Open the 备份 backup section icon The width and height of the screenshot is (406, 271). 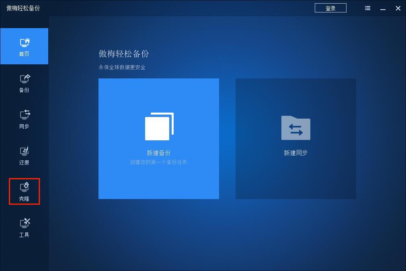[24, 79]
